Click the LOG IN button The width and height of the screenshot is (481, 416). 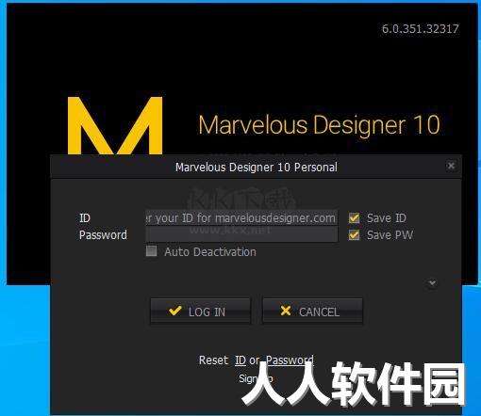[201, 312]
